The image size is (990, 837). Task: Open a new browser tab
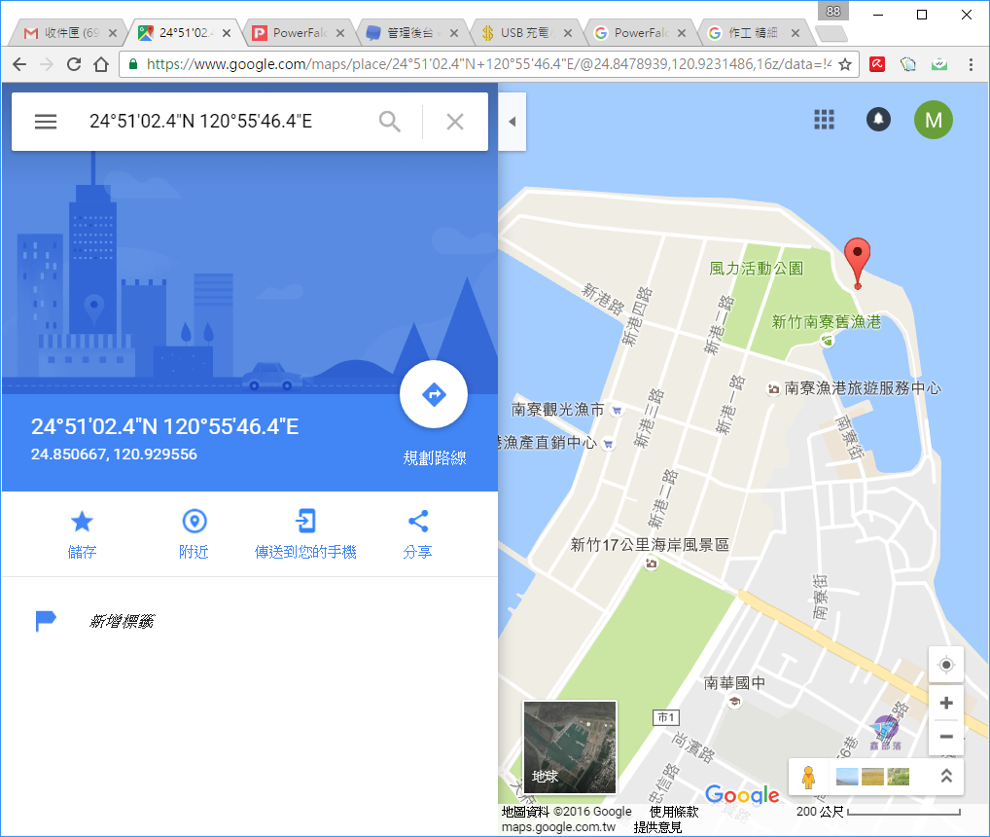tap(831, 33)
